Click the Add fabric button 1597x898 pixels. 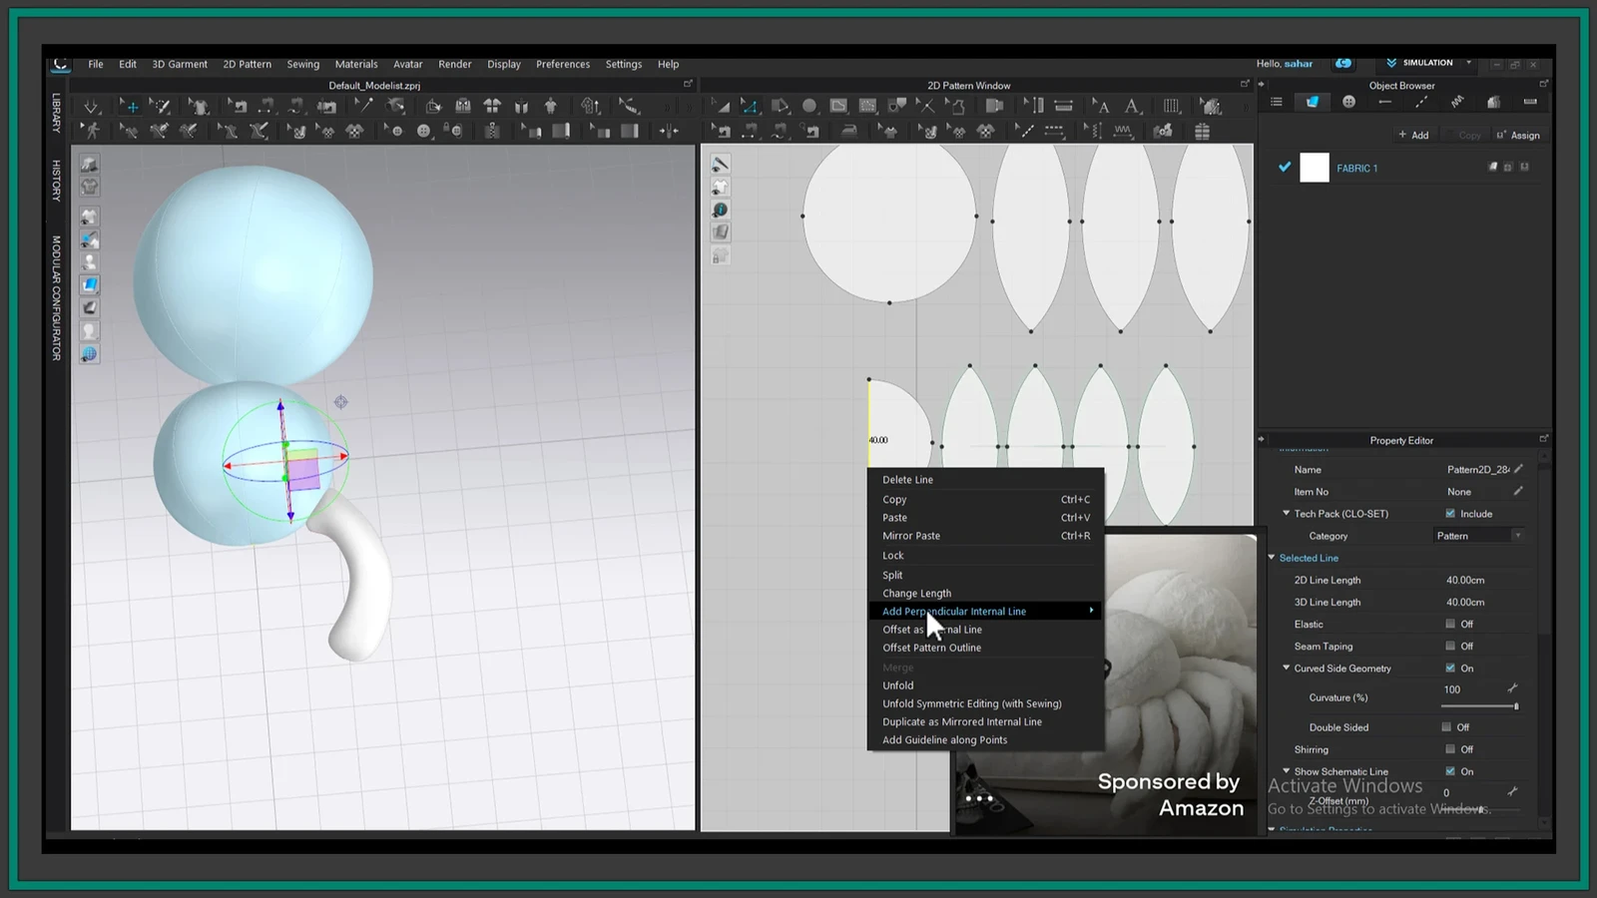(x=1413, y=135)
